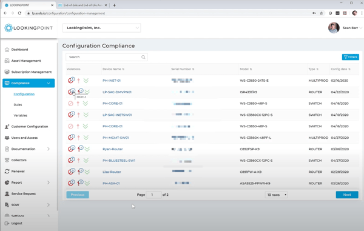Open the LookingPoint, Inc. company dropdown

click(102, 28)
